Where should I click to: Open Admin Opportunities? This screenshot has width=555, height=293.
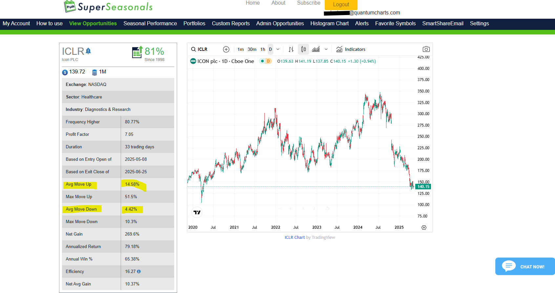click(280, 23)
